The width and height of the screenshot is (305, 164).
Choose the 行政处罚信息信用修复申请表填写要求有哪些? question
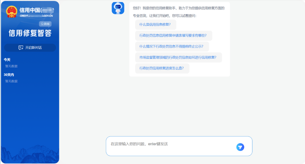173,36
